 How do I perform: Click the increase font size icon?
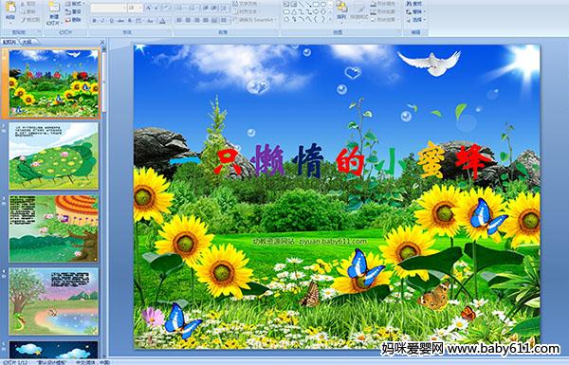[149, 8]
